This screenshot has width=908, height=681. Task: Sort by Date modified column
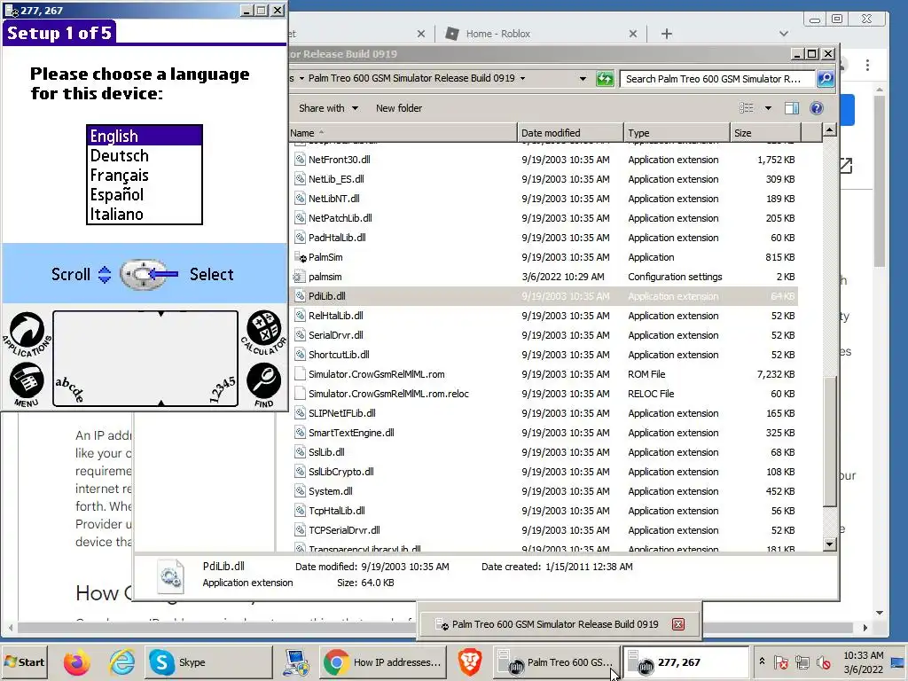coord(570,133)
